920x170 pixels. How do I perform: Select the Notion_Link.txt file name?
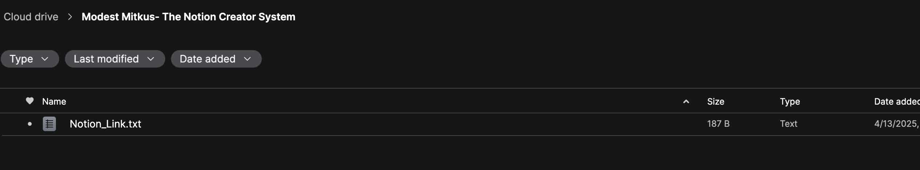tap(105, 124)
